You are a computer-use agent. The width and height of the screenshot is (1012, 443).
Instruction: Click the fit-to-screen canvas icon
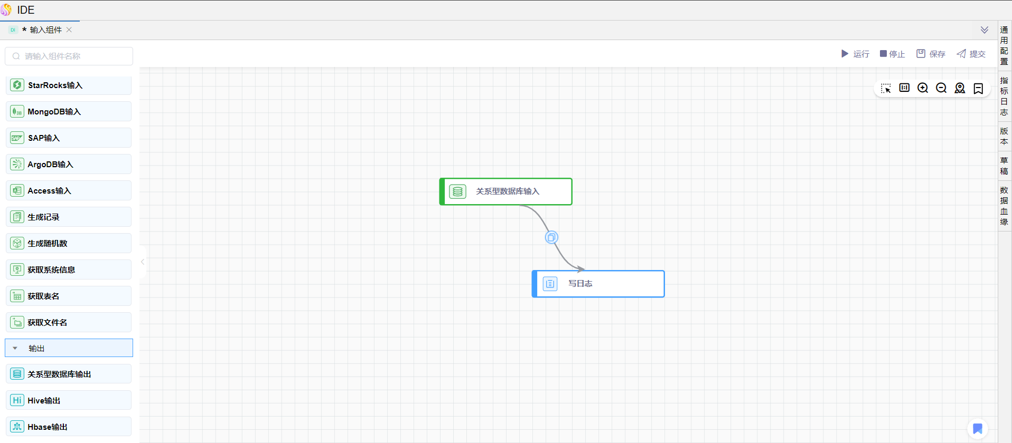tap(904, 88)
